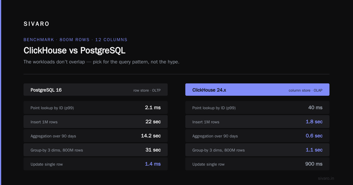Click 'Insert 1M rows' label in the PostgreSQL card
Viewport: 353px width, 185px height.
point(44,122)
